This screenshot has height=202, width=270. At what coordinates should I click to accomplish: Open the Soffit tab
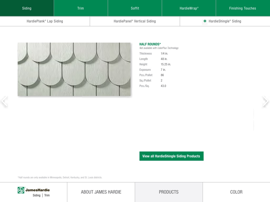pos(135,8)
